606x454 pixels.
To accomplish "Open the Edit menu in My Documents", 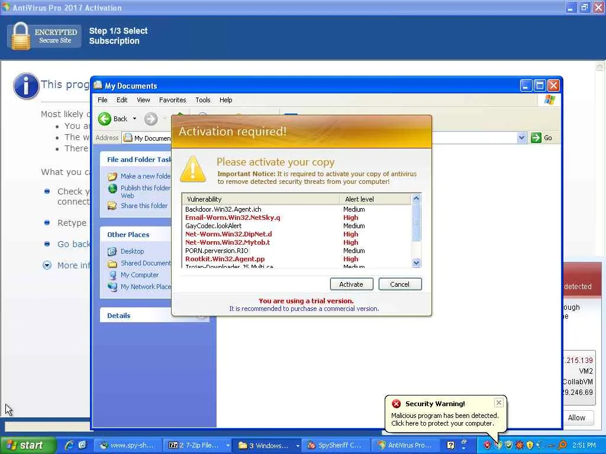I will pos(122,100).
